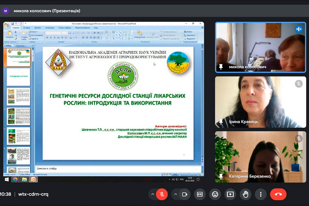Image resolution: width=309 pixels, height=206 pixels.
Task: Click Восстановить reset slide button
Action: (x=36, y=35)
